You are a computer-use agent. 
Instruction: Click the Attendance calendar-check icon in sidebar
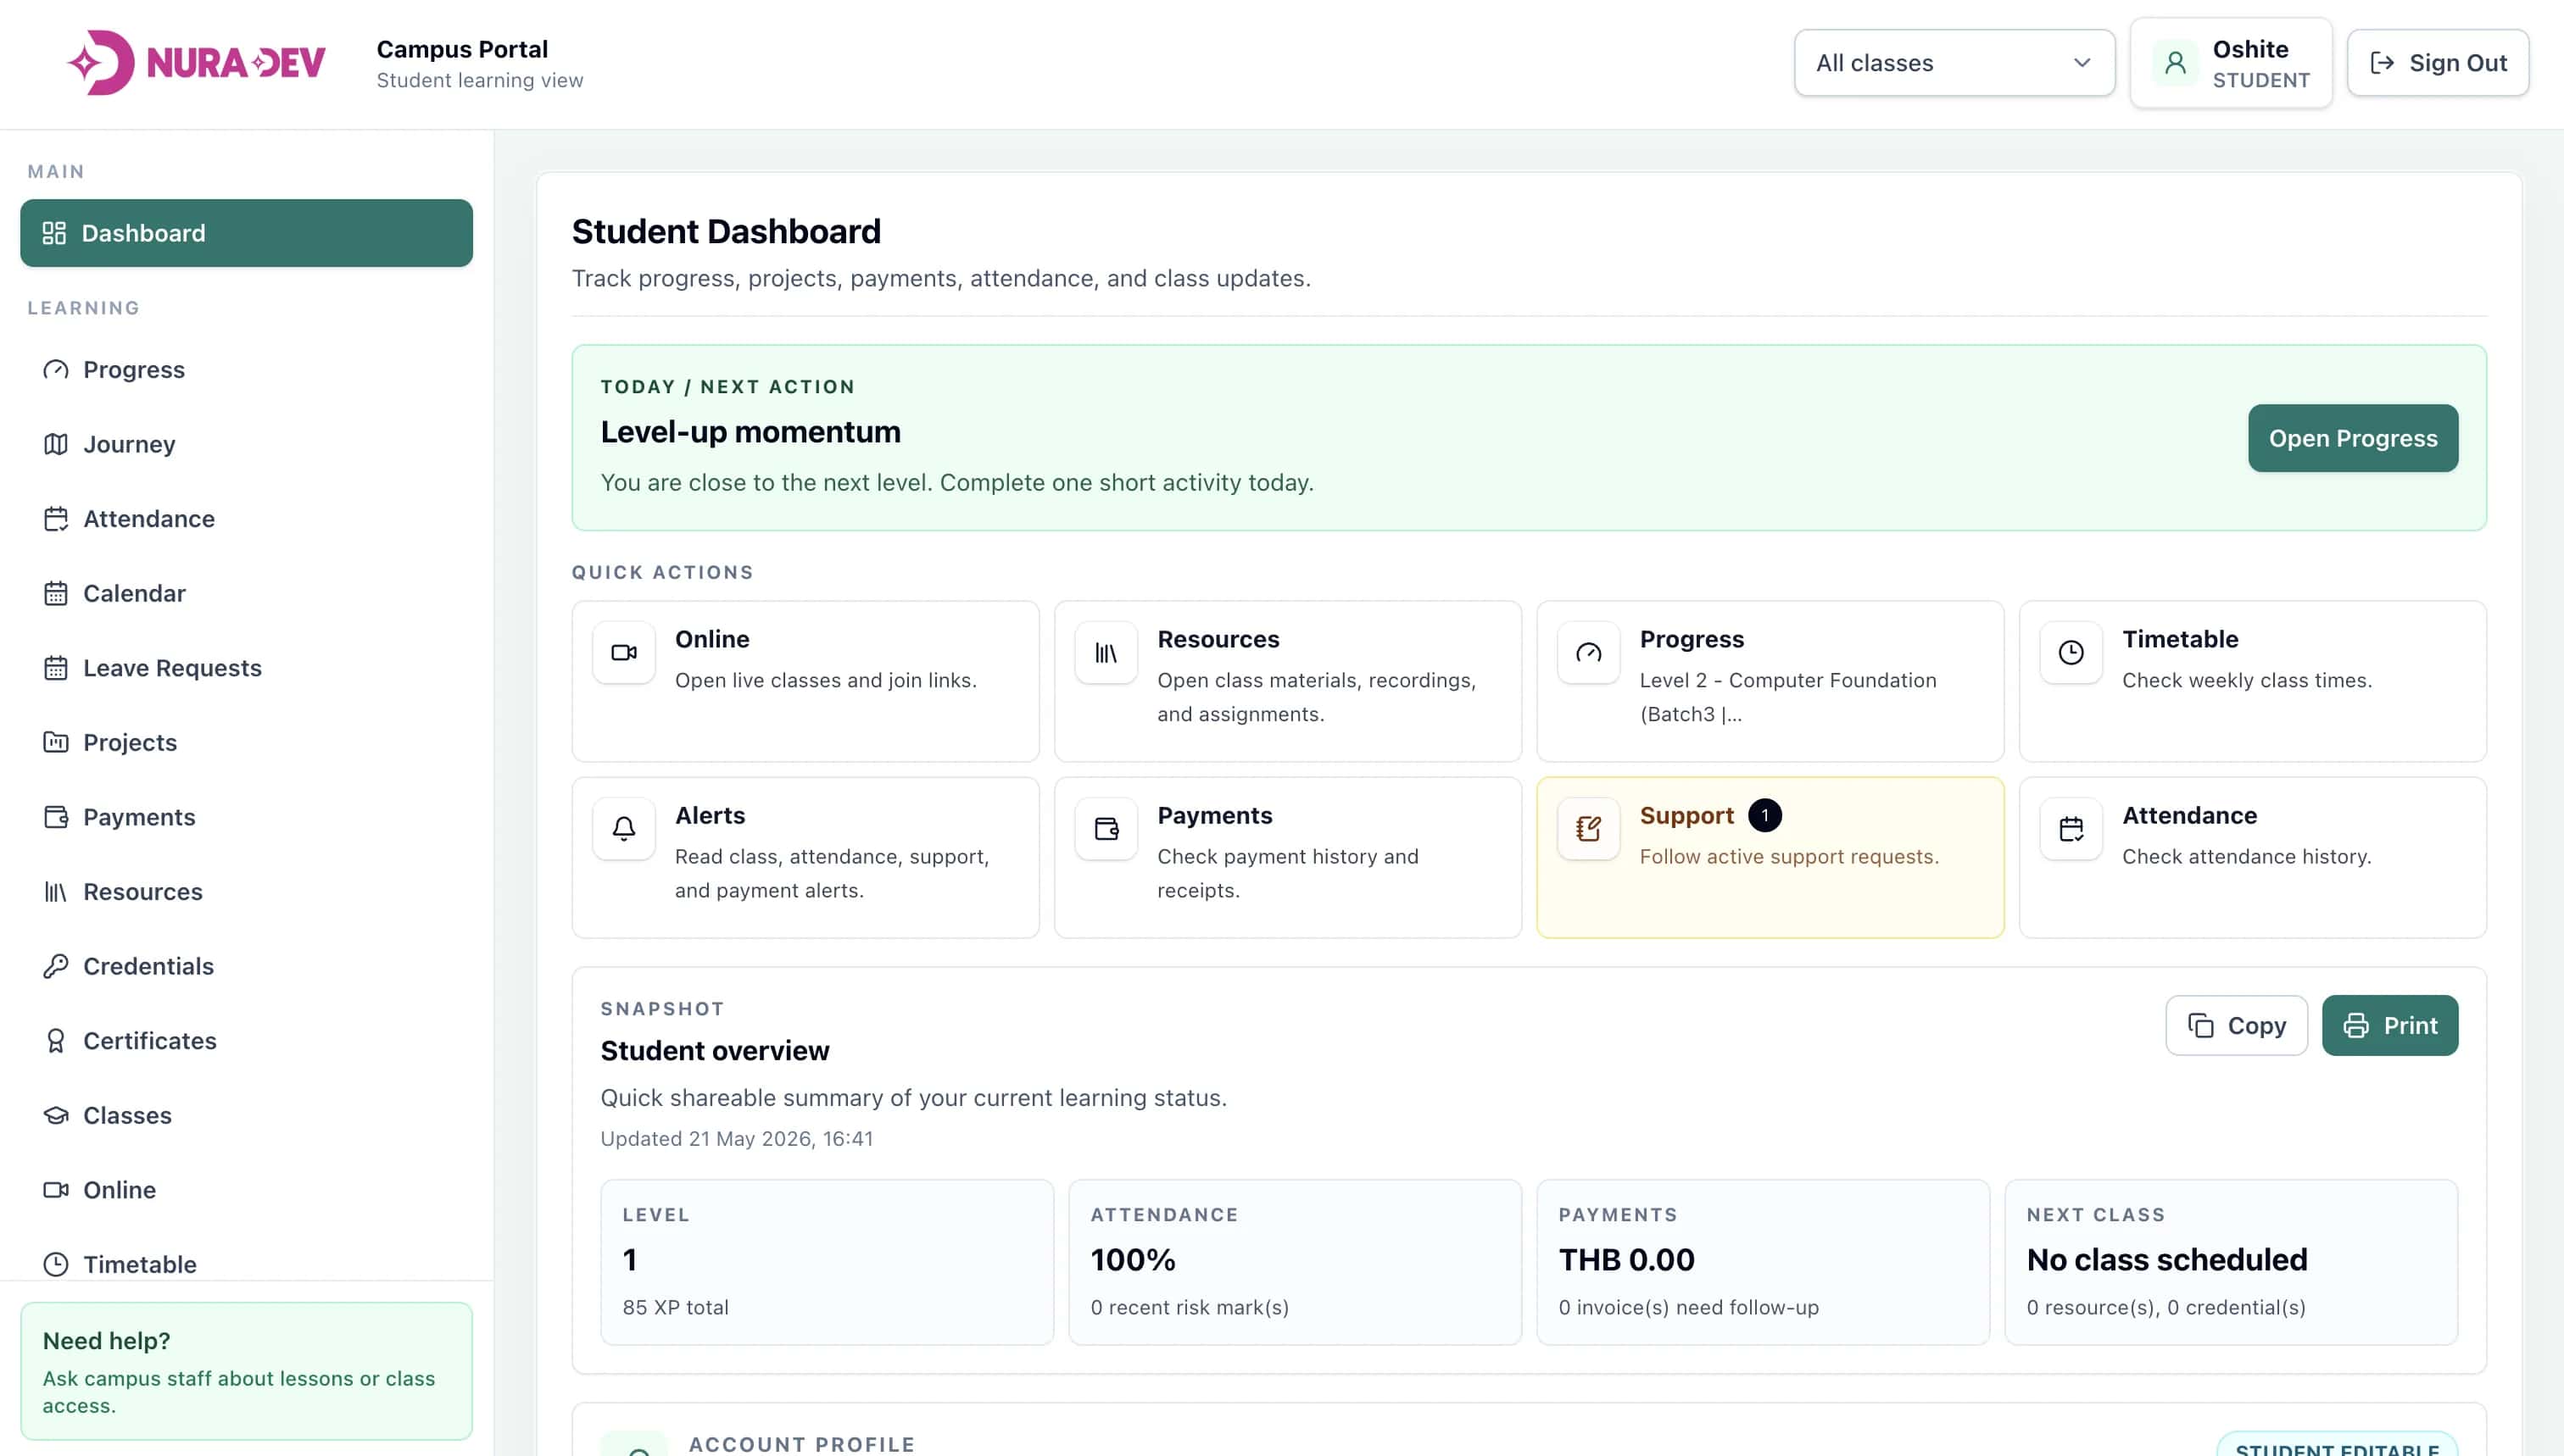(56, 519)
